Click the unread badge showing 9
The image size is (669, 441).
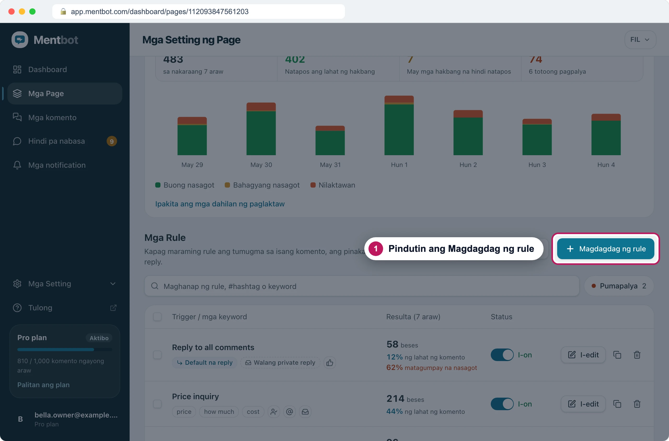[x=112, y=141]
